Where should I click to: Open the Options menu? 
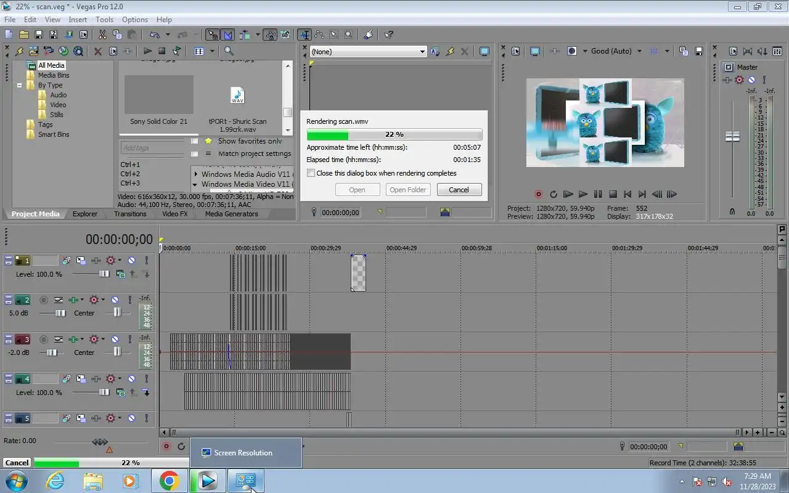pyautogui.click(x=134, y=20)
